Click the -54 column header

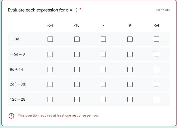(156, 25)
